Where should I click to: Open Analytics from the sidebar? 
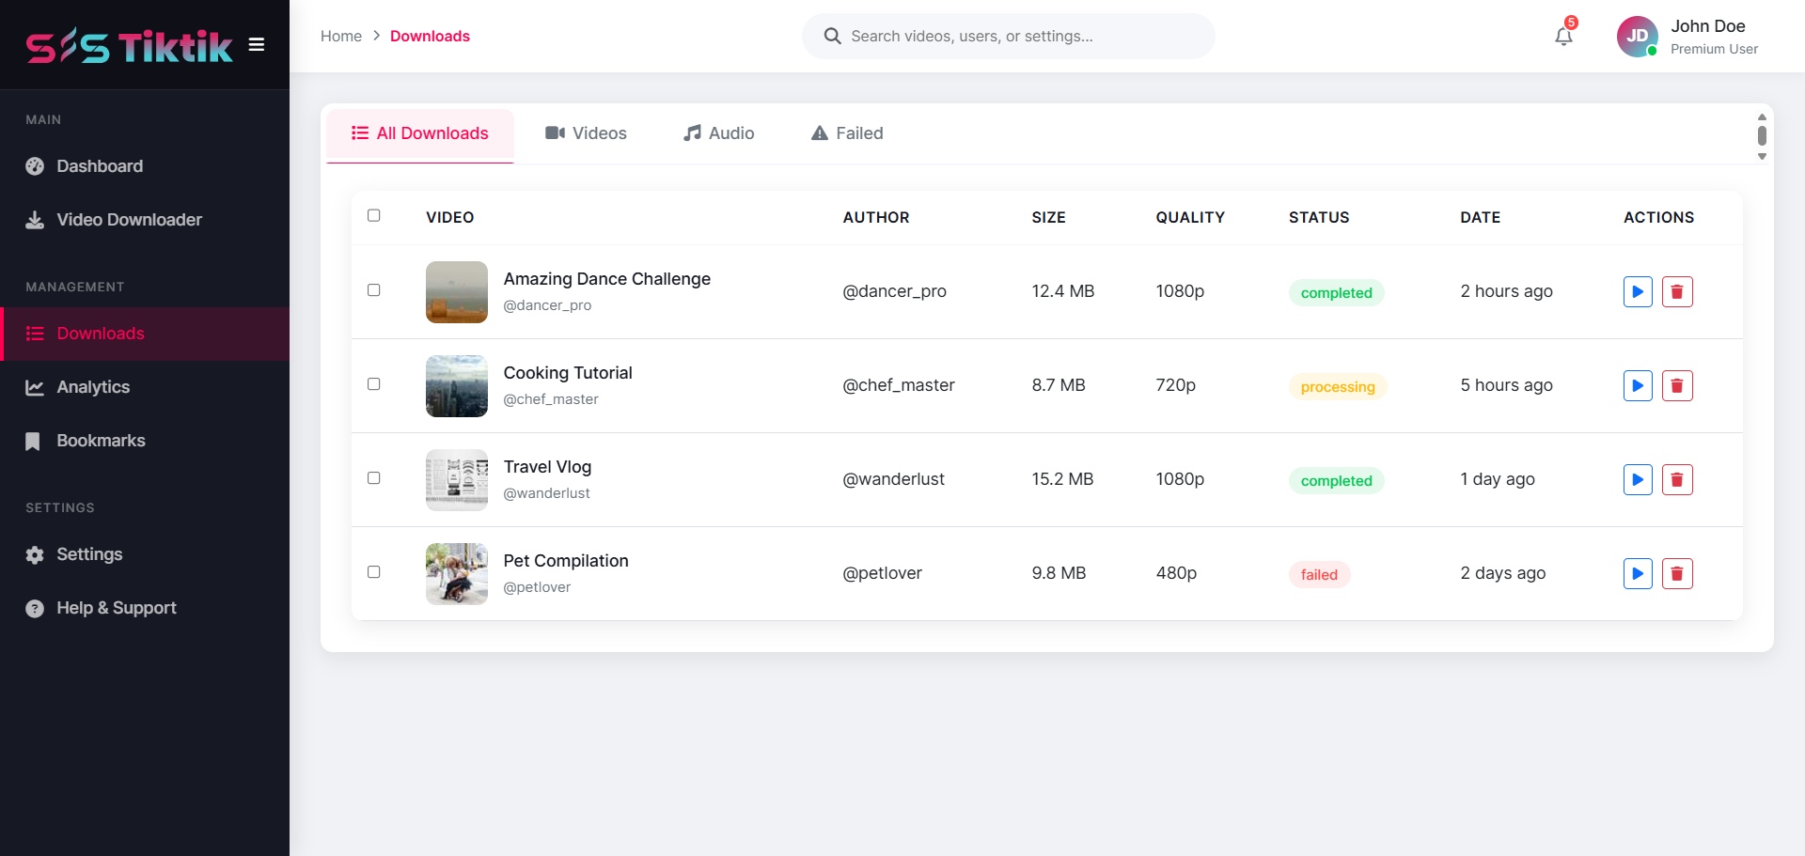pyautogui.click(x=92, y=386)
